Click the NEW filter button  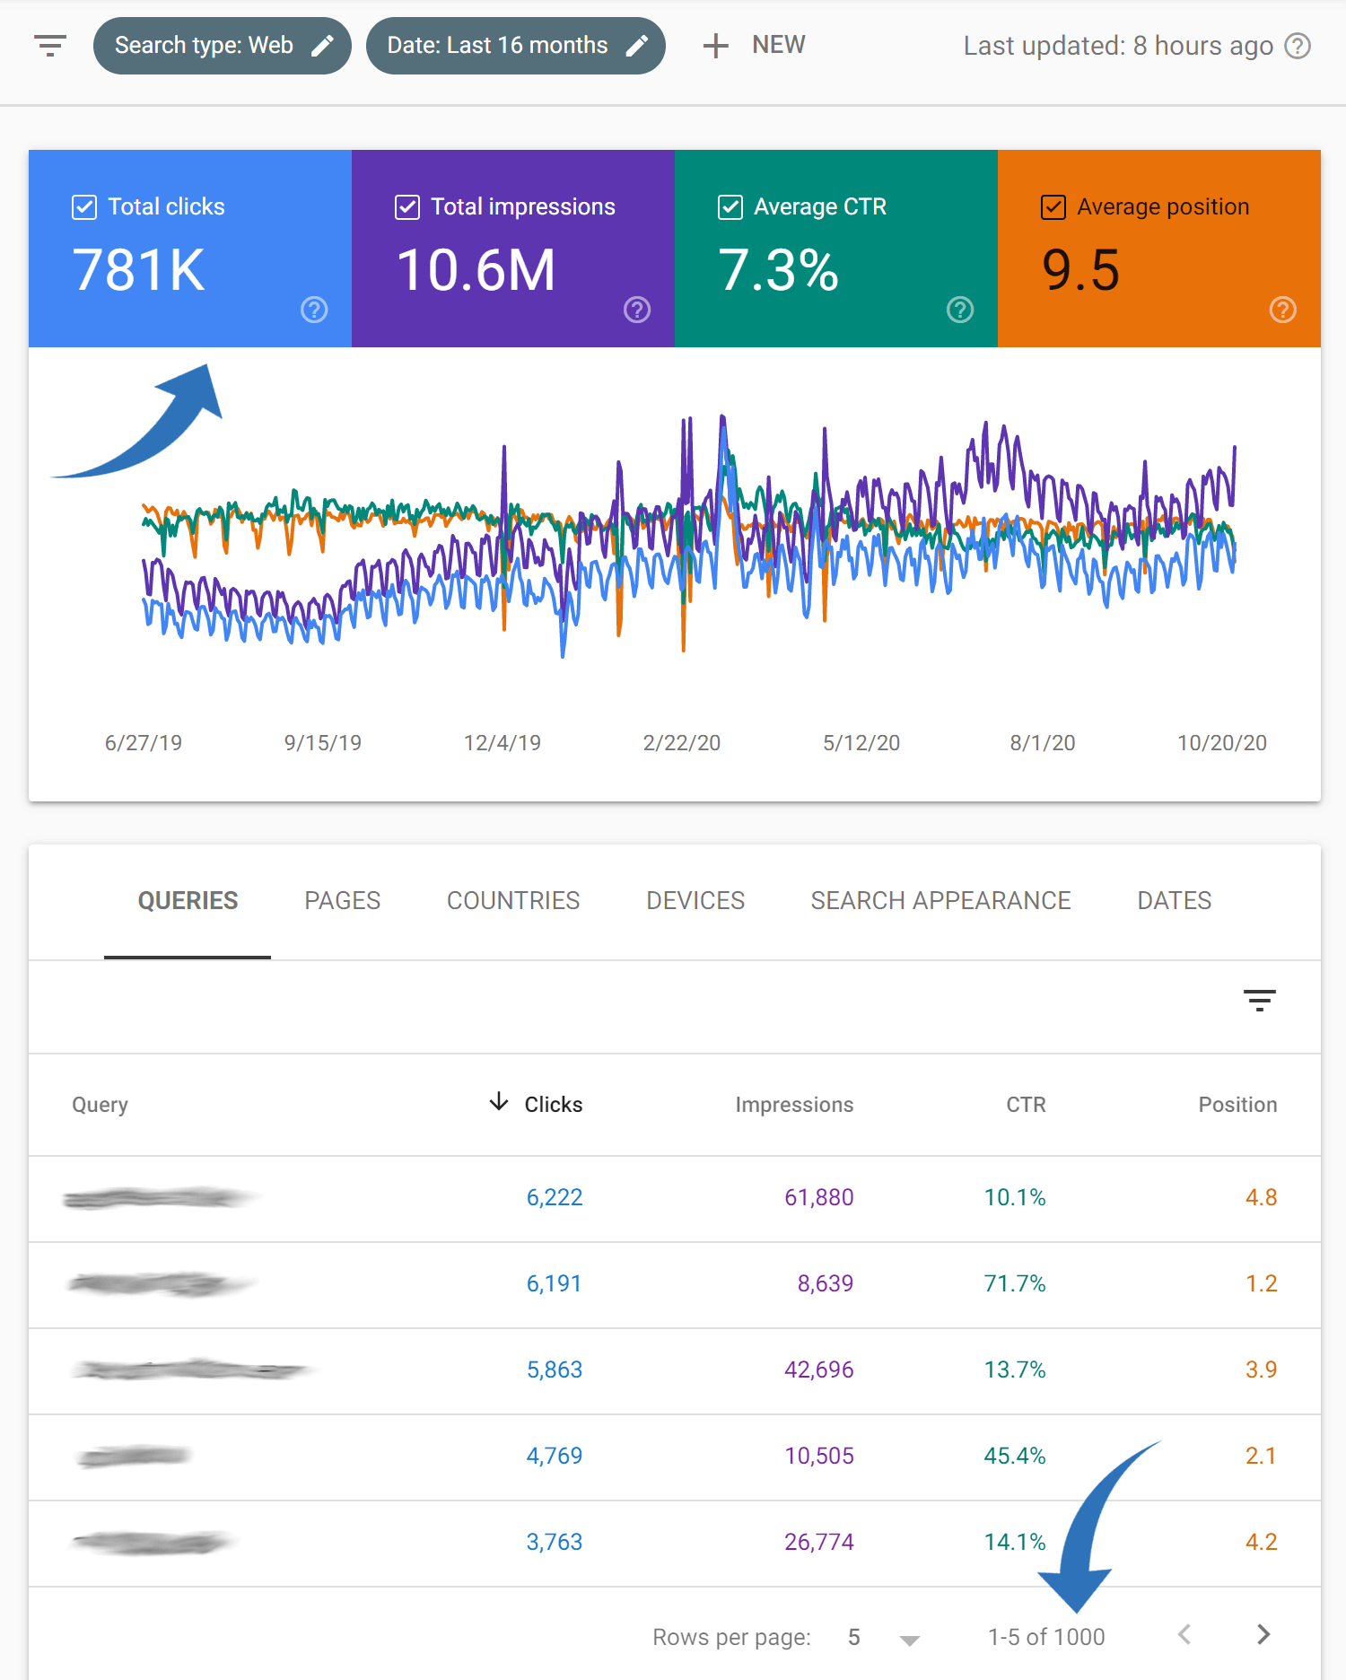coord(754,46)
